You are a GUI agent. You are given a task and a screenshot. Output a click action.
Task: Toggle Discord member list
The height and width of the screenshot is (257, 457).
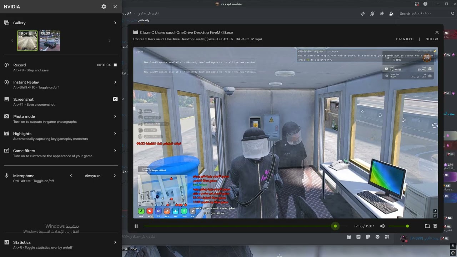[x=391, y=14]
